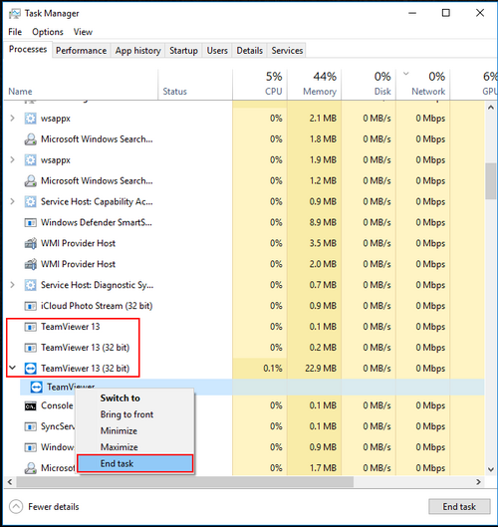The width and height of the screenshot is (498, 527).
Task: Select the iCloud Photo Stream (32 bit) row
Action: point(244,306)
